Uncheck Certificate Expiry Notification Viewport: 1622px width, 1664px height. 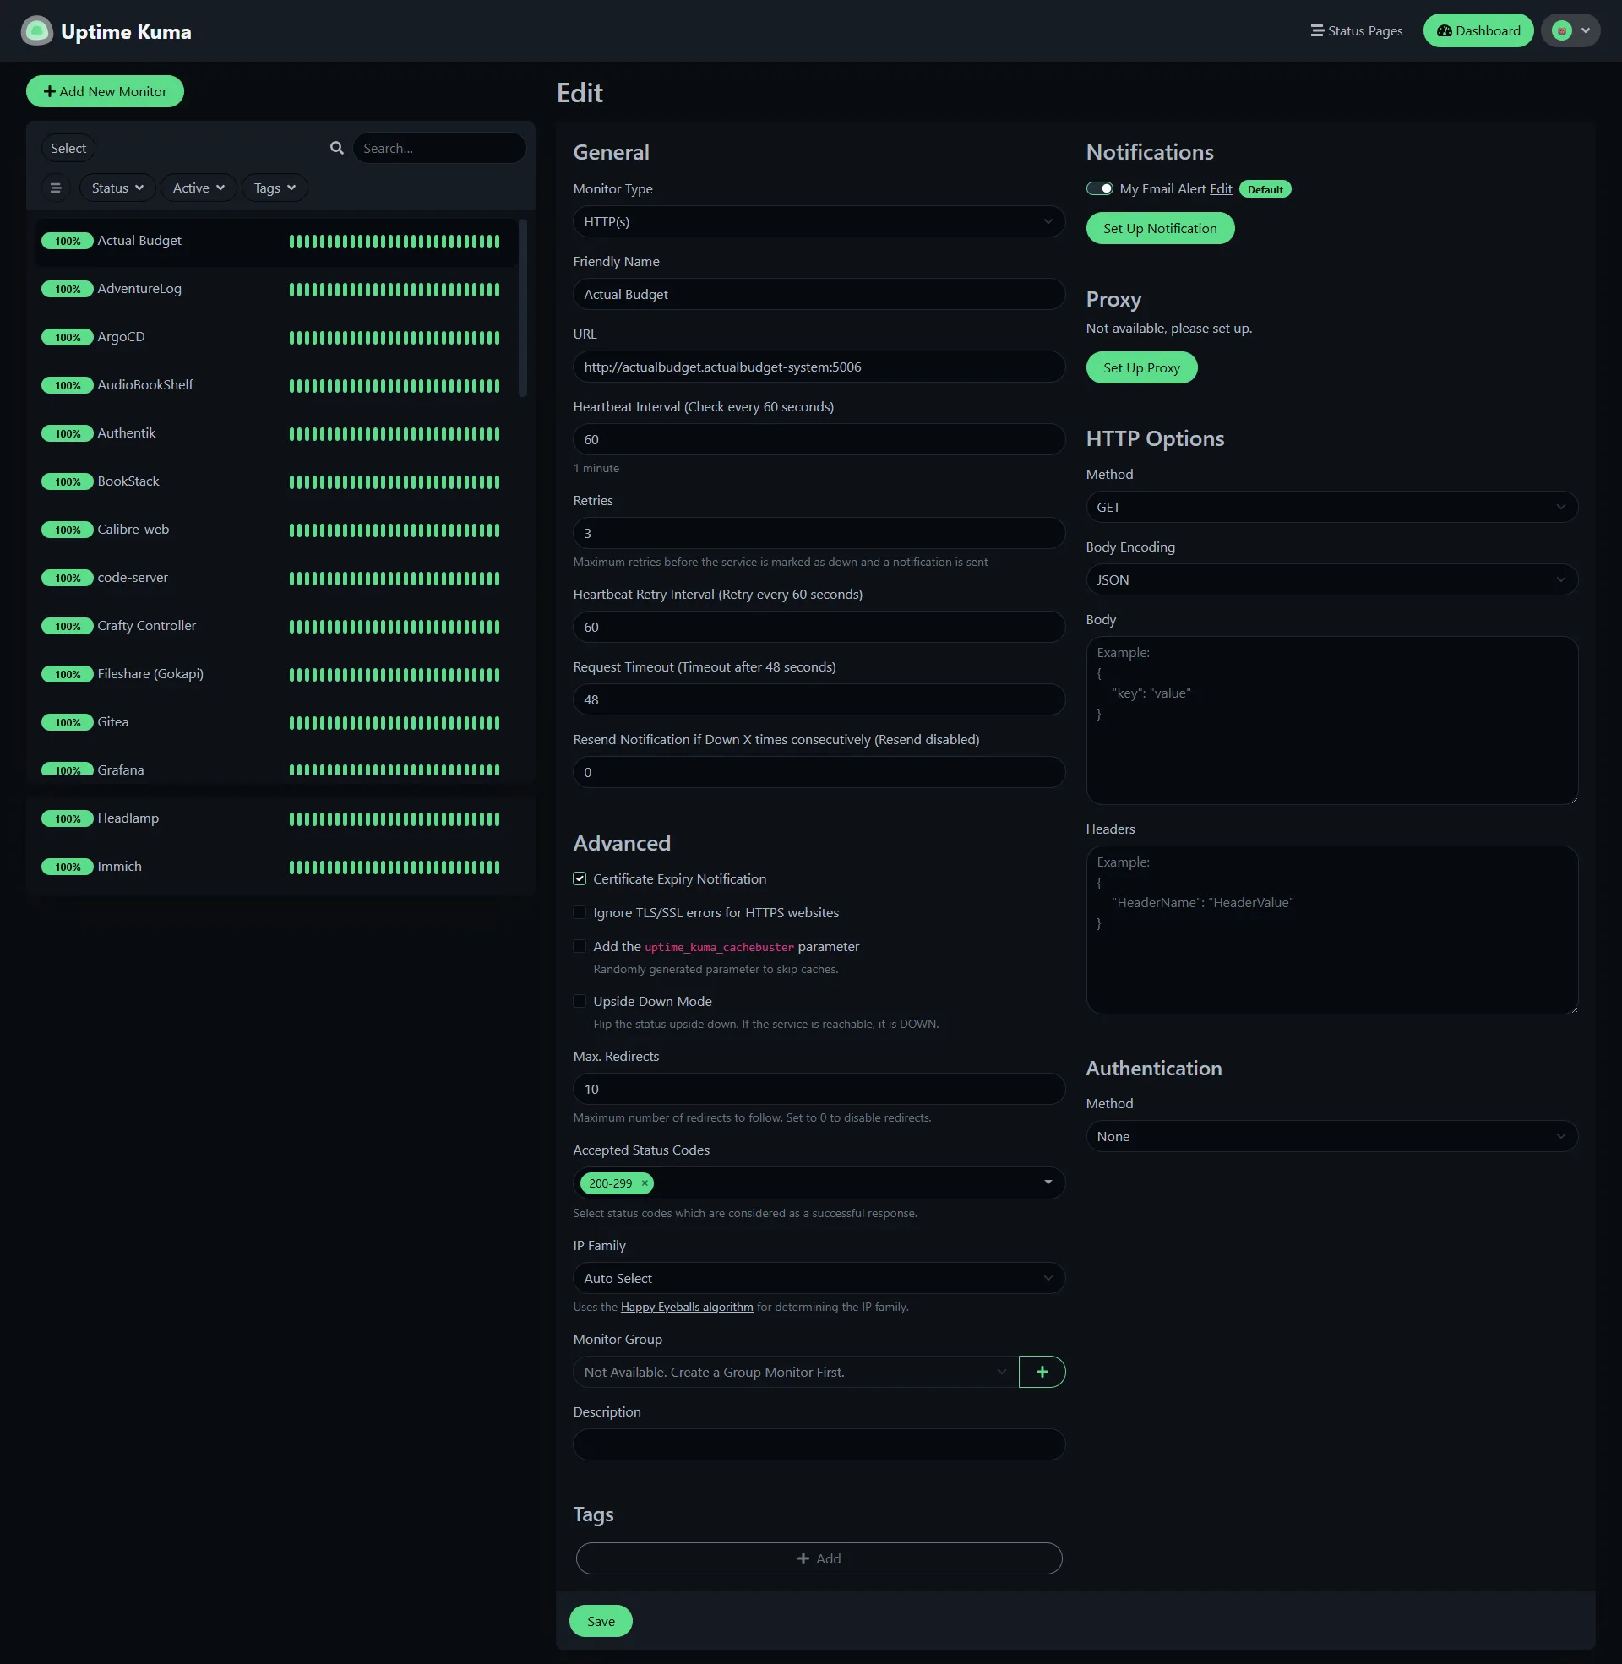[x=580, y=878]
